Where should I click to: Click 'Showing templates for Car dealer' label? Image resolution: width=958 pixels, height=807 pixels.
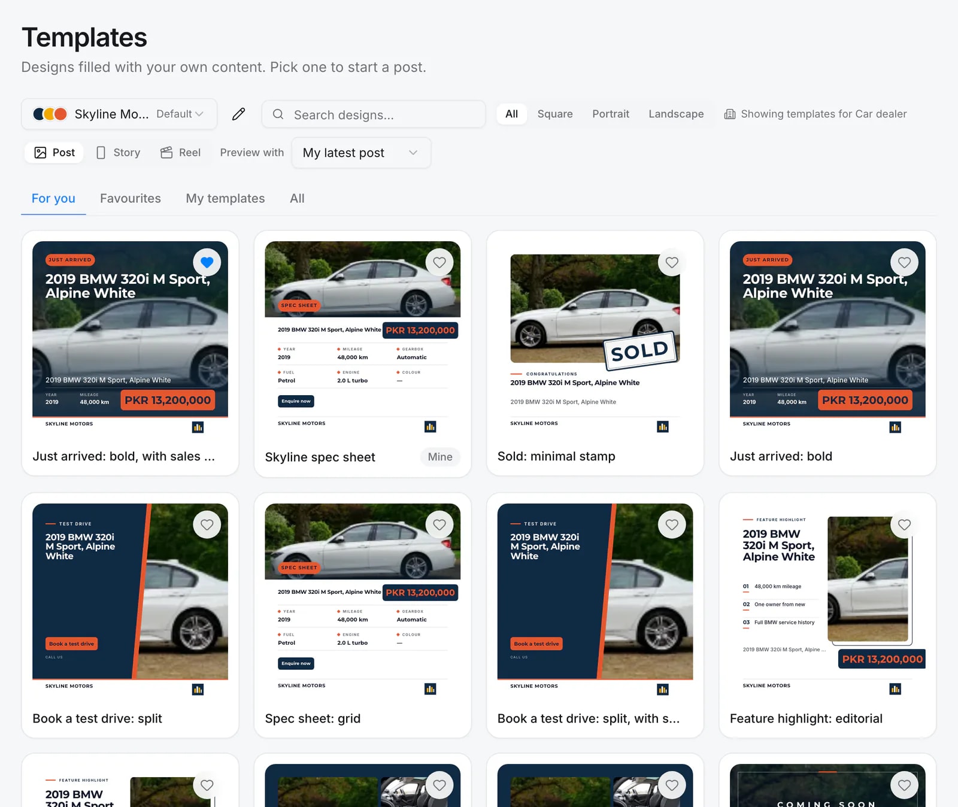(x=823, y=114)
